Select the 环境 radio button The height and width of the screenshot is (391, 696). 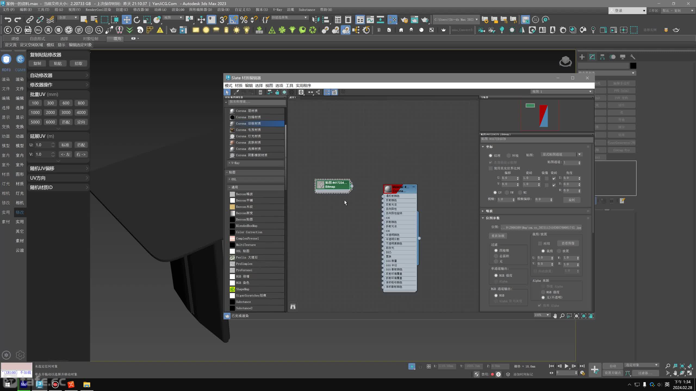pyautogui.click(x=508, y=156)
